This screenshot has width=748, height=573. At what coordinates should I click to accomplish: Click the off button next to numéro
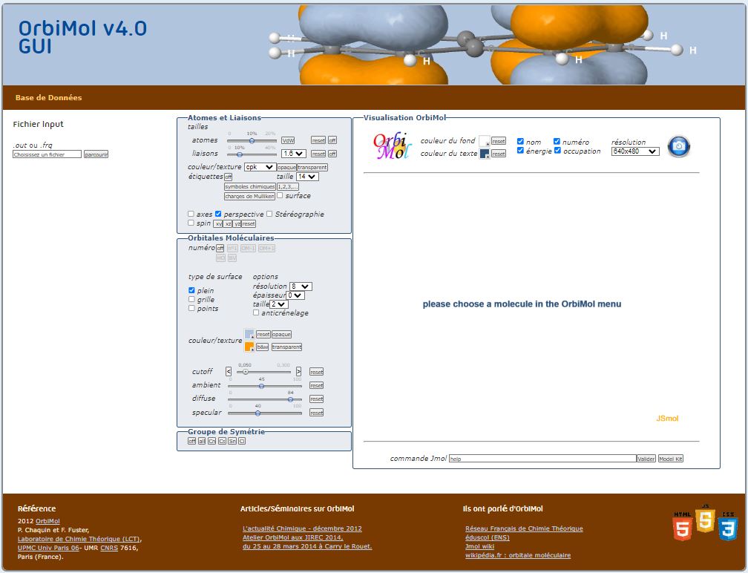coord(220,248)
